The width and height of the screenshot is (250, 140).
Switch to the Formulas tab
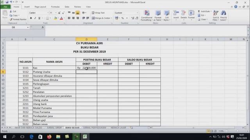[55, 7]
